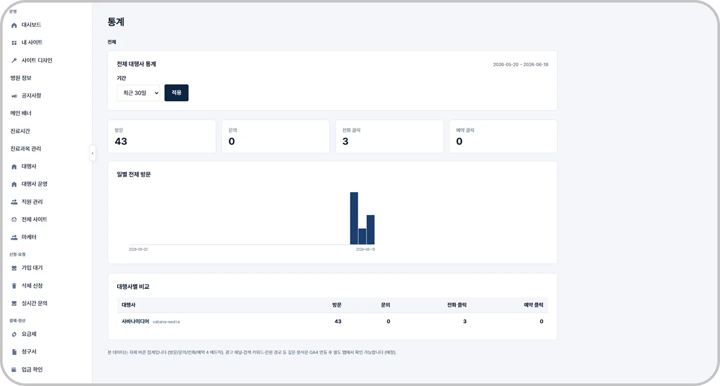Open the 요금제 gear icon
Screen dimensions: 720x386
click(x=14, y=334)
